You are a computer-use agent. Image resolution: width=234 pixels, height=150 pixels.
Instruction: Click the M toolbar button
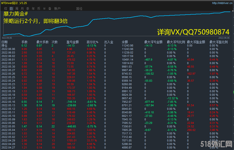click(44, 9)
